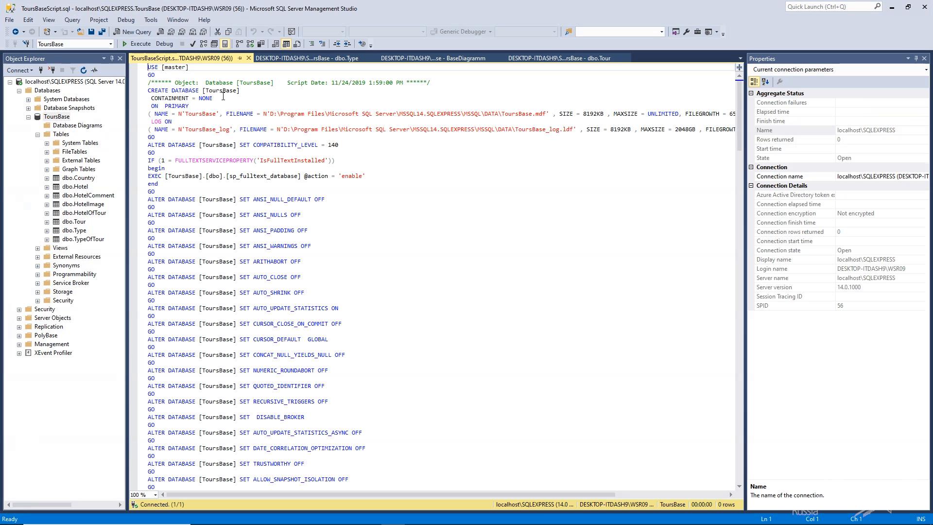This screenshot has width=933, height=525.
Task: Click the MDX query icon
Action: [171, 32]
